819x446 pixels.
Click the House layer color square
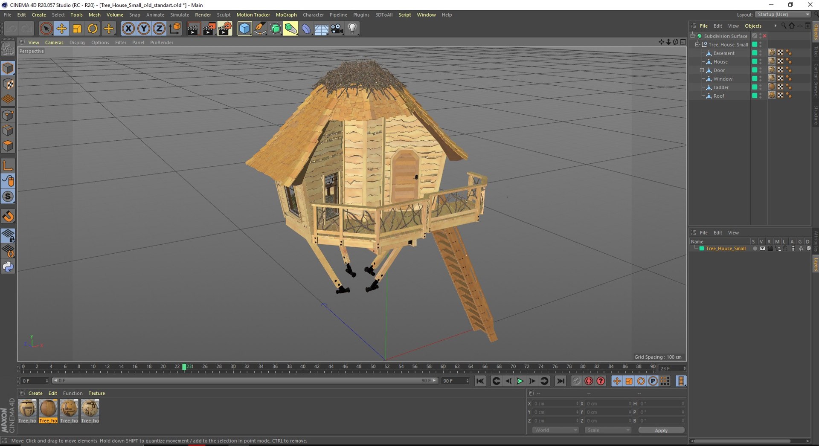(754, 61)
